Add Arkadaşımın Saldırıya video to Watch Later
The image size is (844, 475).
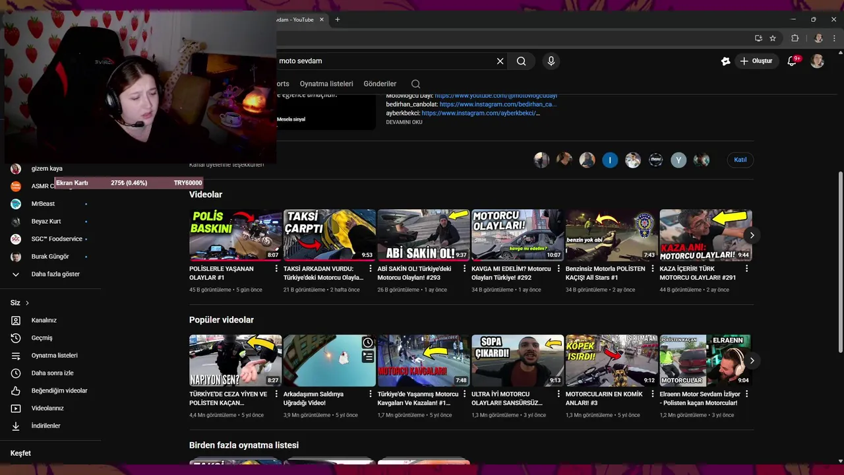tap(368, 342)
